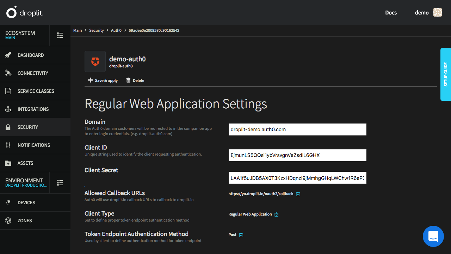Screen dimensions: 451x254
Task: Click the plus icon beside Save & apply
Action: pyautogui.click(x=91, y=80)
